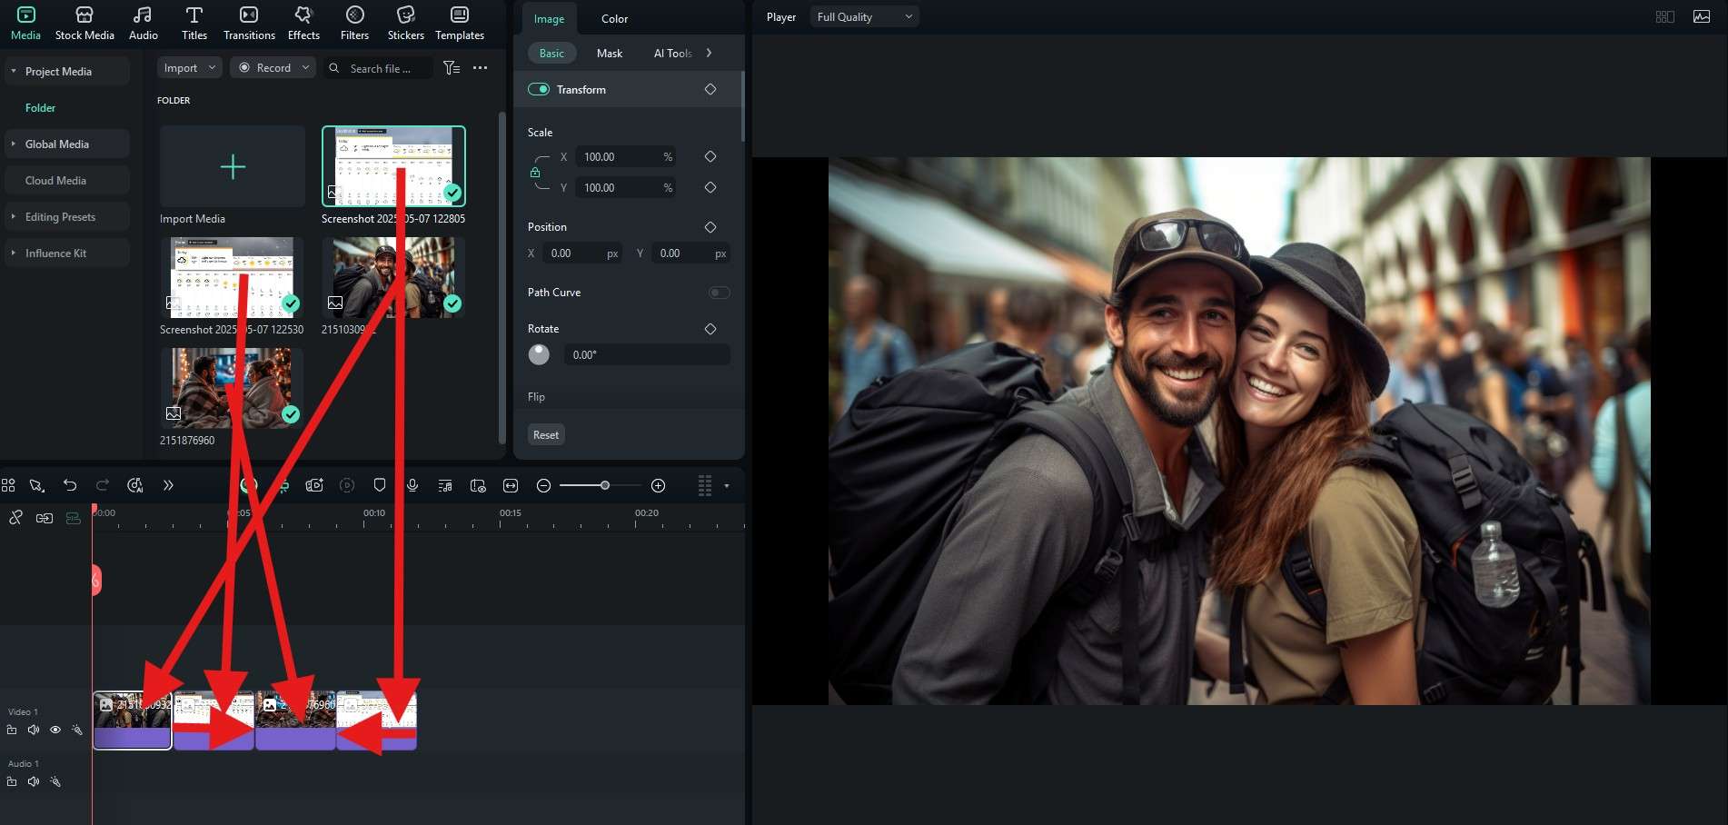Click the timeline zoom slider handle
The image size is (1728, 825).
[x=605, y=485]
